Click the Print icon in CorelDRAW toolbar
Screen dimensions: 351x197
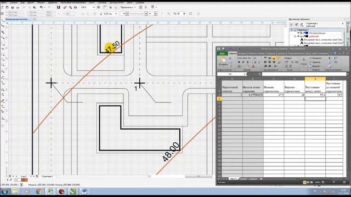tap(18, 7)
